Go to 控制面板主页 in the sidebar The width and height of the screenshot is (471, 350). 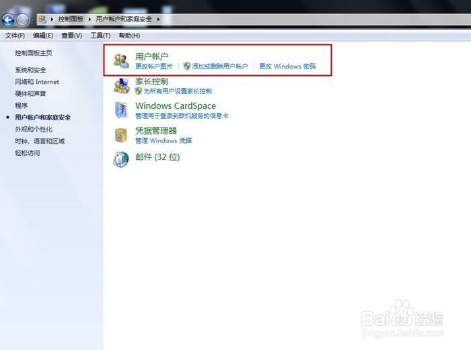[x=34, y=53]
